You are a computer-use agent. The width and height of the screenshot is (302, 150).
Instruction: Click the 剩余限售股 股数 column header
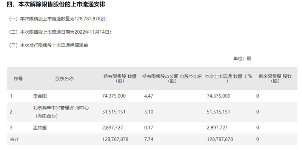275,79
